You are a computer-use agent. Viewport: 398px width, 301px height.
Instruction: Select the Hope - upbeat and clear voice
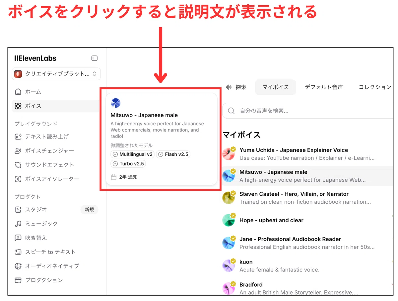pos(307,220)
